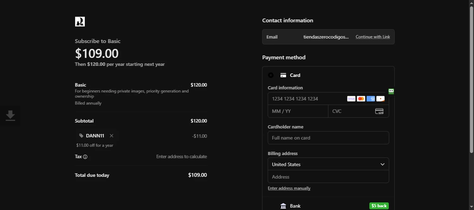The width and height of the screenshot is (474, 210).
Task: Open the Tax info tooltip icon
Action: pyautogui.click(x=85, y=157)
